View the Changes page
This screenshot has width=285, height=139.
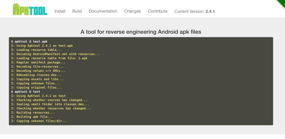[x=133, y=11]
